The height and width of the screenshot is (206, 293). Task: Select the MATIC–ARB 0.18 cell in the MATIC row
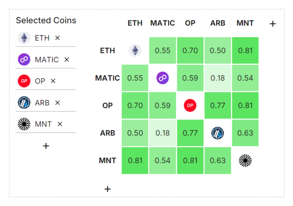pyautogui.click(x=218, y=78)
